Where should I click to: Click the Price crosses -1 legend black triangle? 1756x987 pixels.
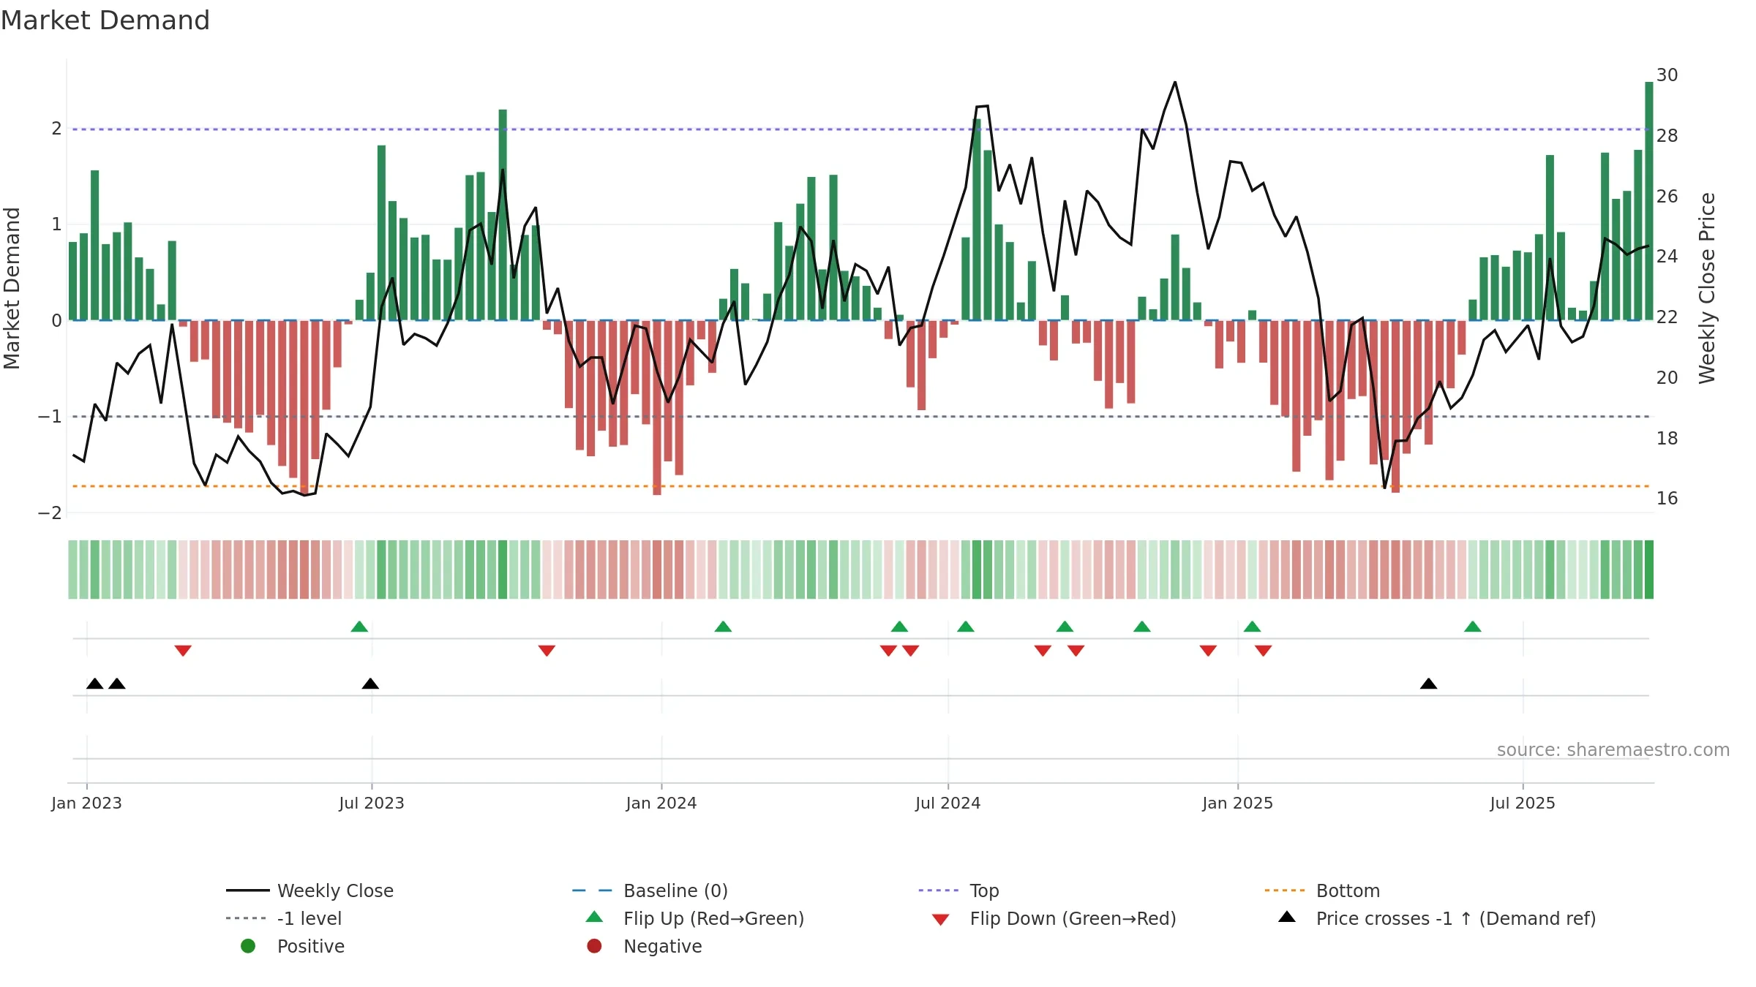coord(1287,917)
